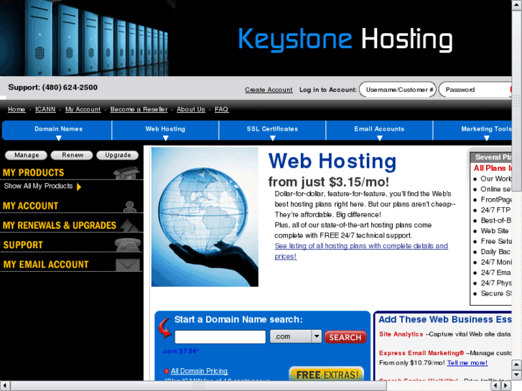This screenshot has height=391, width=522.
Task: Open MY RENEWALS & UPGRADES section
Action: (60, 225)
